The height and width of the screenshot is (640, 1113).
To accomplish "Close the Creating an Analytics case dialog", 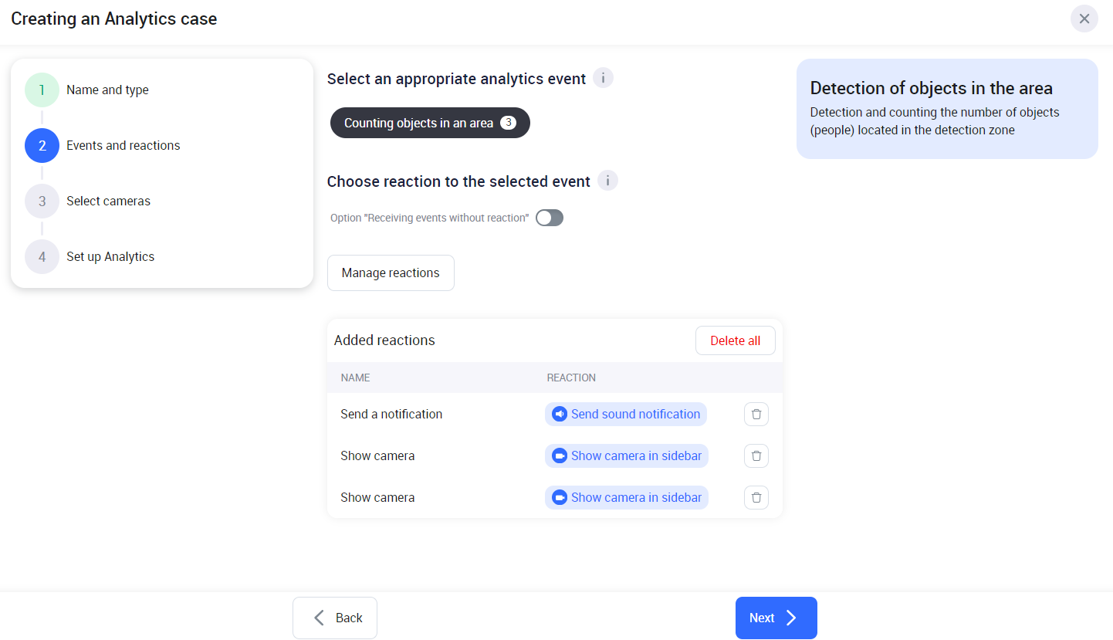I will [1084, 19].
